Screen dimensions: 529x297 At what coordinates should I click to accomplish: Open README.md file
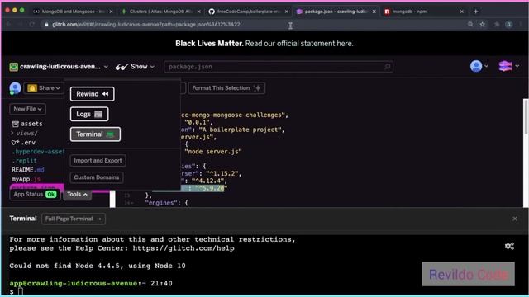[x=28, y=170]
